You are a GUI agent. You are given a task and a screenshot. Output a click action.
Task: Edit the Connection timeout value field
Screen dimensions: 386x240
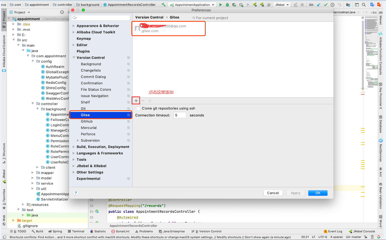tap(180, 115)
